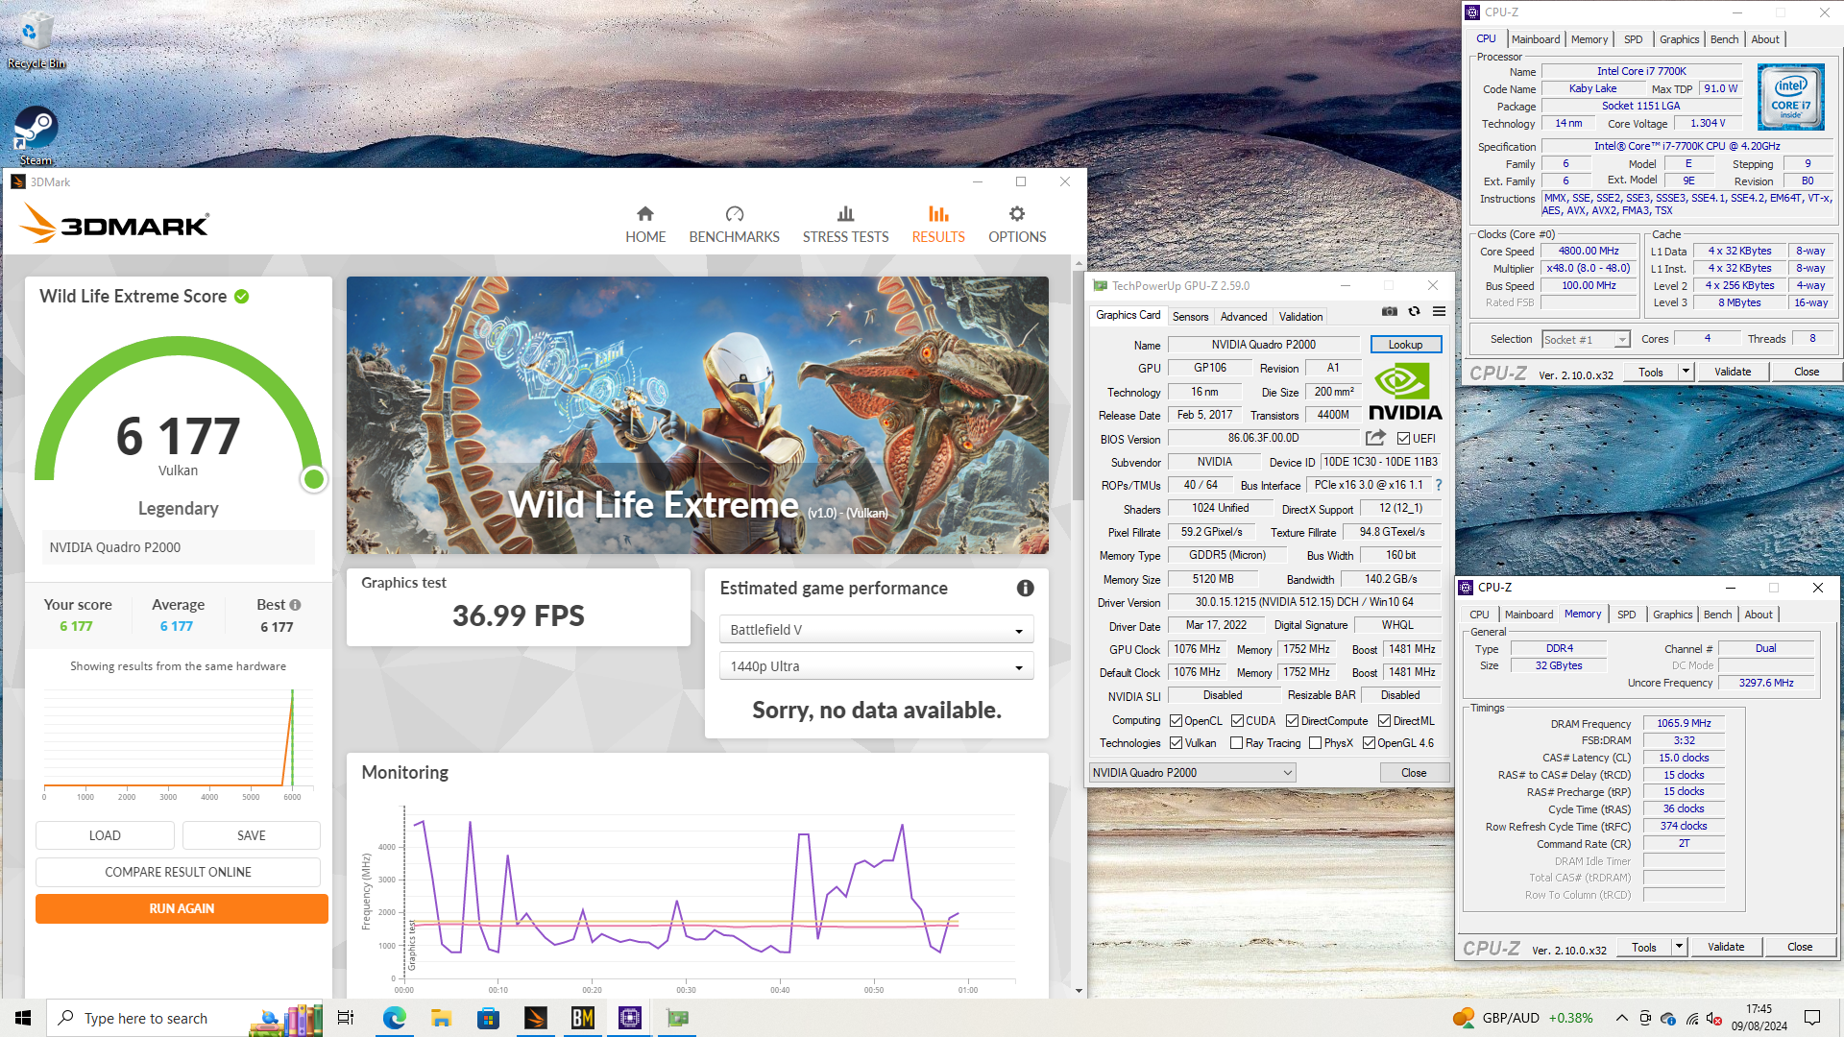Open Graphics tab in lower CPU-Z window
The image size is (1844, 1037).
pyautogui.click(x=1672, y=615)
